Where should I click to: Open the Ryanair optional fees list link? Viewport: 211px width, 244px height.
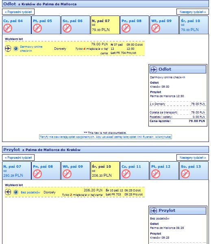coord(105,137)
